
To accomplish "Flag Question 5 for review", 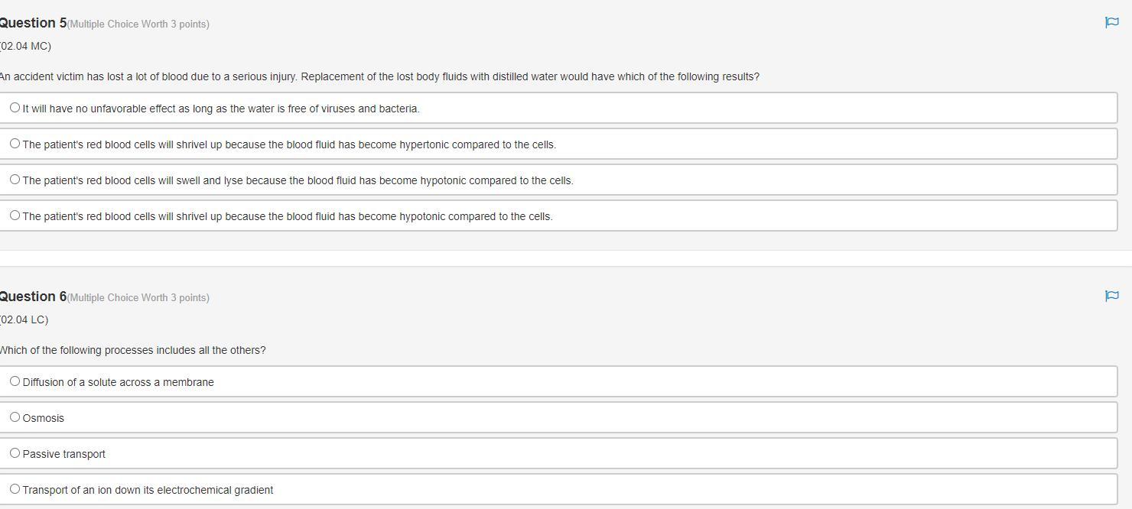I will (x=1112, y=23).
